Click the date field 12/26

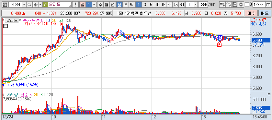coord(259,5)
